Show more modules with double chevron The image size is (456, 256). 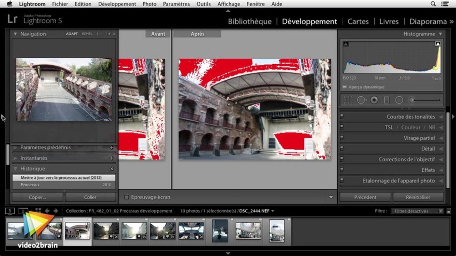(x=451, y=22)
